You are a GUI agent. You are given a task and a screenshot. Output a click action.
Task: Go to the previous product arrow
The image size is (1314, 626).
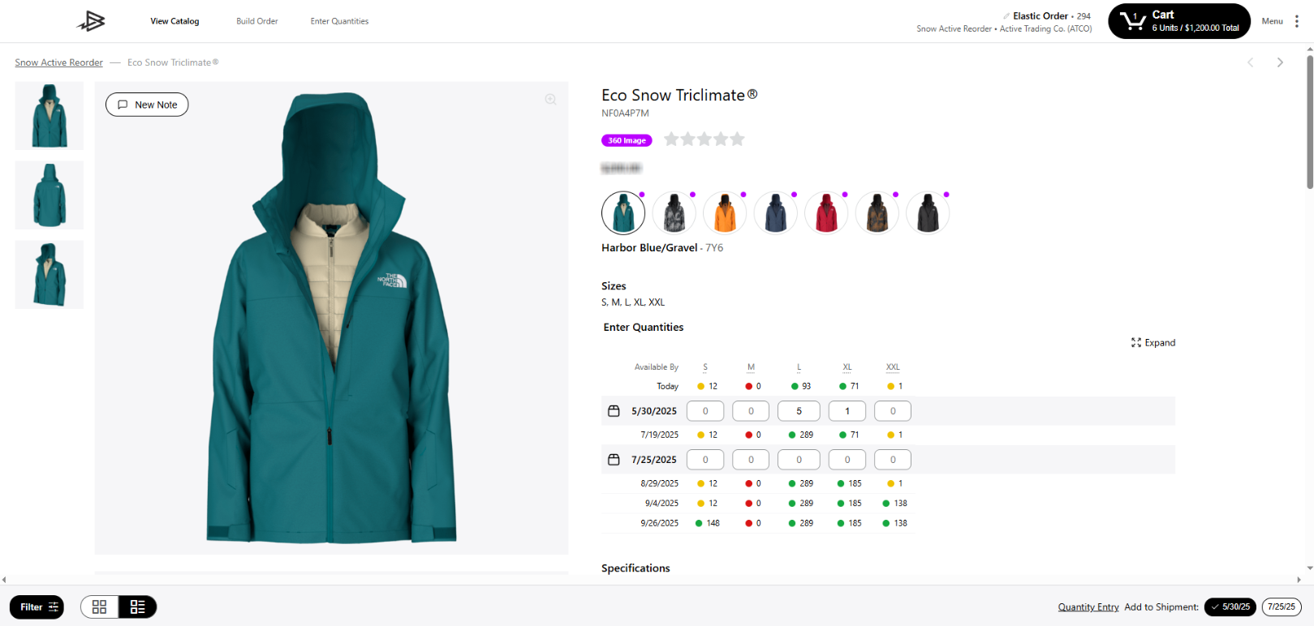click(1250, 62)
